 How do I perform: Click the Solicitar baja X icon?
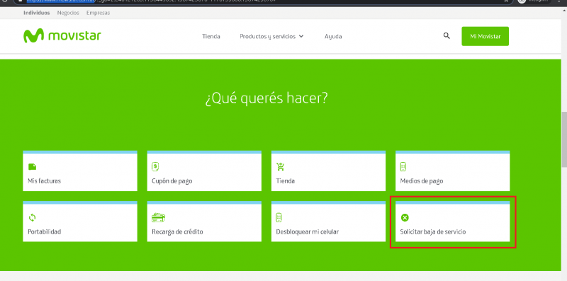click(405, 217)
